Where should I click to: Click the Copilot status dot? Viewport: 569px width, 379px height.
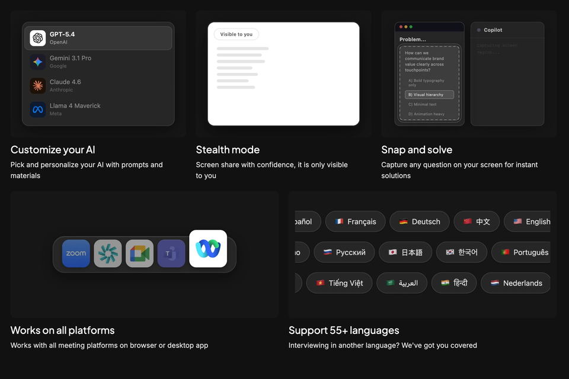point(479,30)
